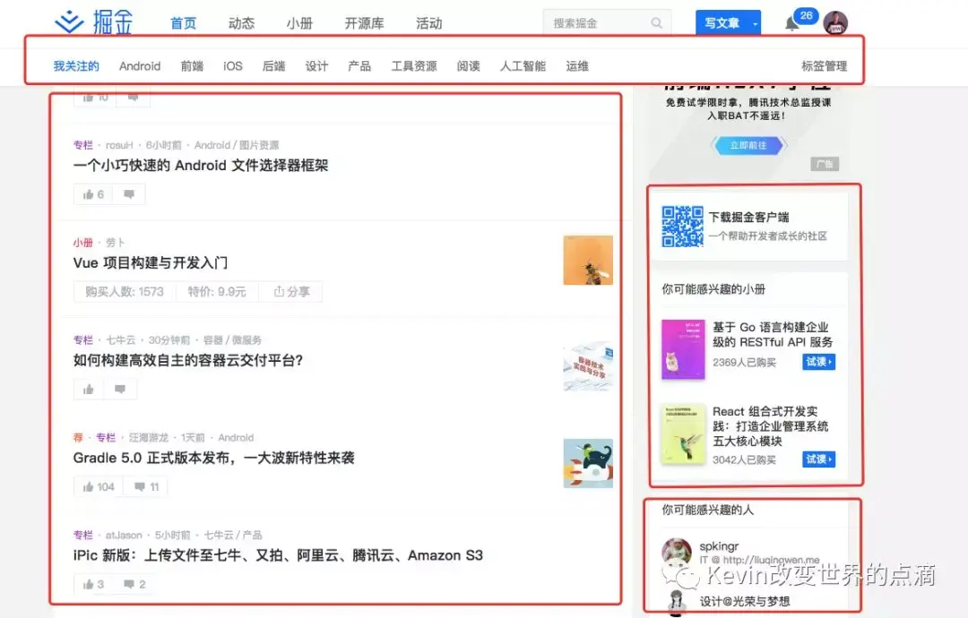Select the 我关注的 tab
The width and height of the screenshot is (968, 618).
76,66
